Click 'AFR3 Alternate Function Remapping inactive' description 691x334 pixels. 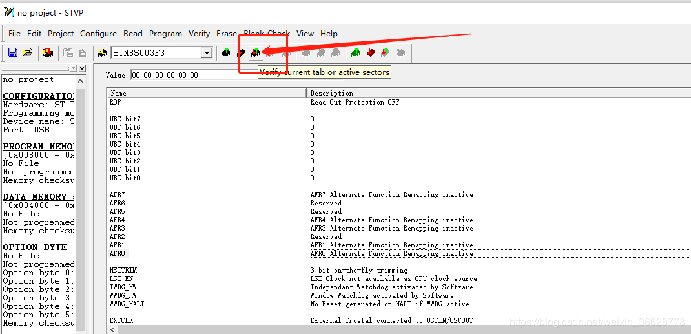pyautogui.click(x=392, y=228)
